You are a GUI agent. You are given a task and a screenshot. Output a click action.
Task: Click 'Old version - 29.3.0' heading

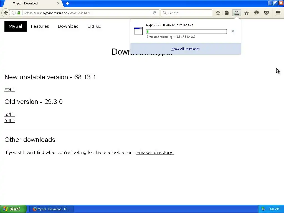click(34, 102)
